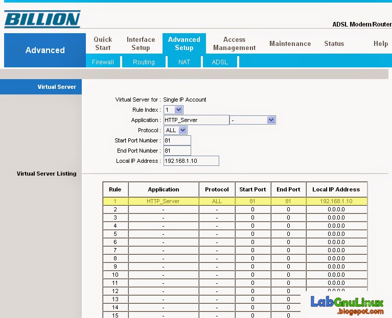Viewport: 392px width, 318px height.
Task: Click the End Port Number field
Action: (177, 151)
